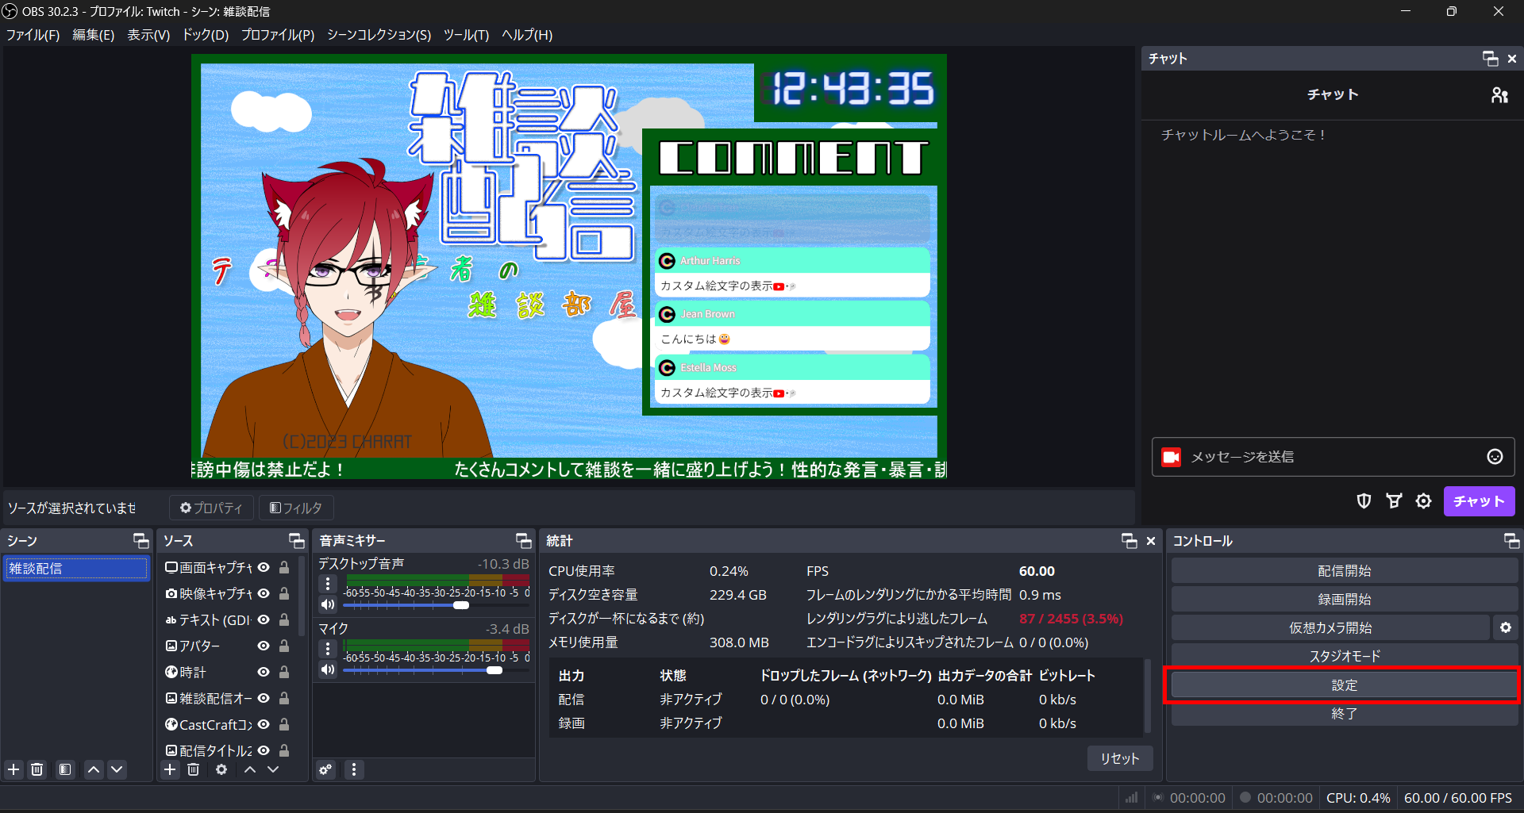Float the チャット dock window icon
This screenshot has height=813, width=1524.
tap(1490, 59)
